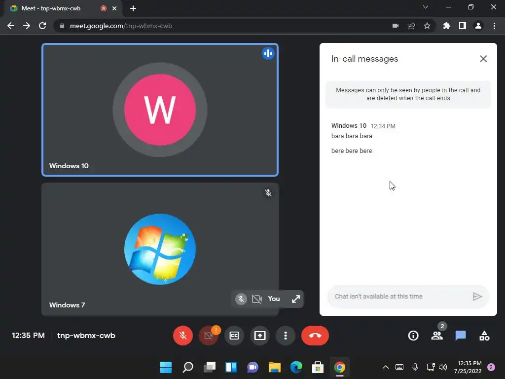Toggle Chrome side panel icon
Image resolution: width=505 pixels, height=379 pixels.
(463, 26)
